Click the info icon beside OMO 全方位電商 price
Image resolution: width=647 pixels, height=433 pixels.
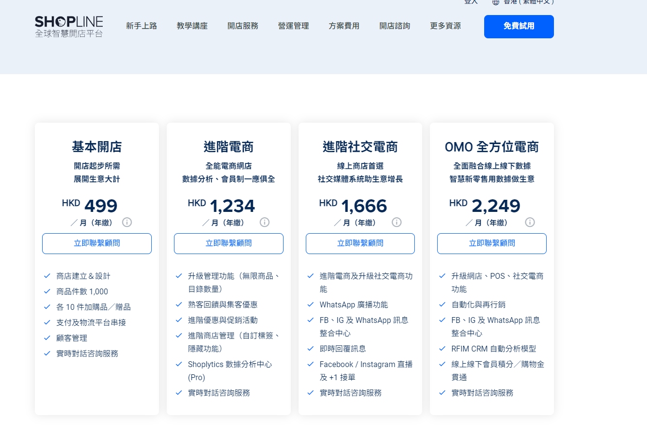tap(530, 222)
